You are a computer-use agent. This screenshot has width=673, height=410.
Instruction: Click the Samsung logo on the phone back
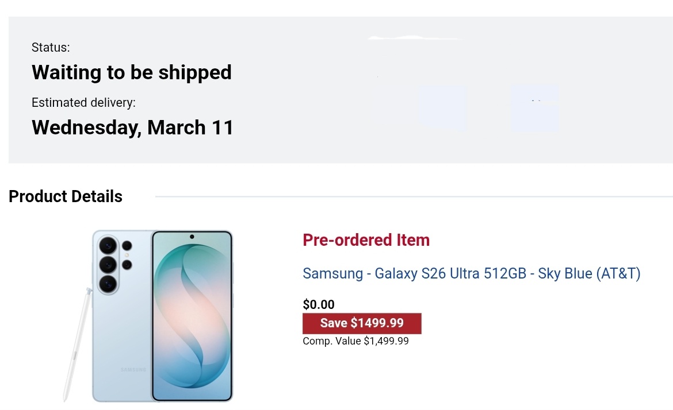[x=133, y=369]
